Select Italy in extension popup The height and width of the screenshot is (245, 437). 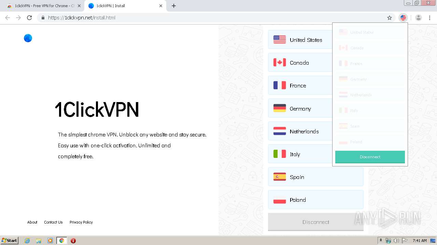(370, 111)
